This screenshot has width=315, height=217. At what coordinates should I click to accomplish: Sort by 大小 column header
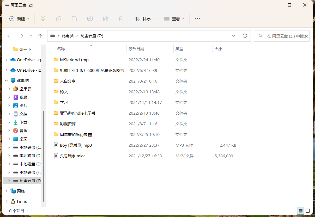coord(219,49)
